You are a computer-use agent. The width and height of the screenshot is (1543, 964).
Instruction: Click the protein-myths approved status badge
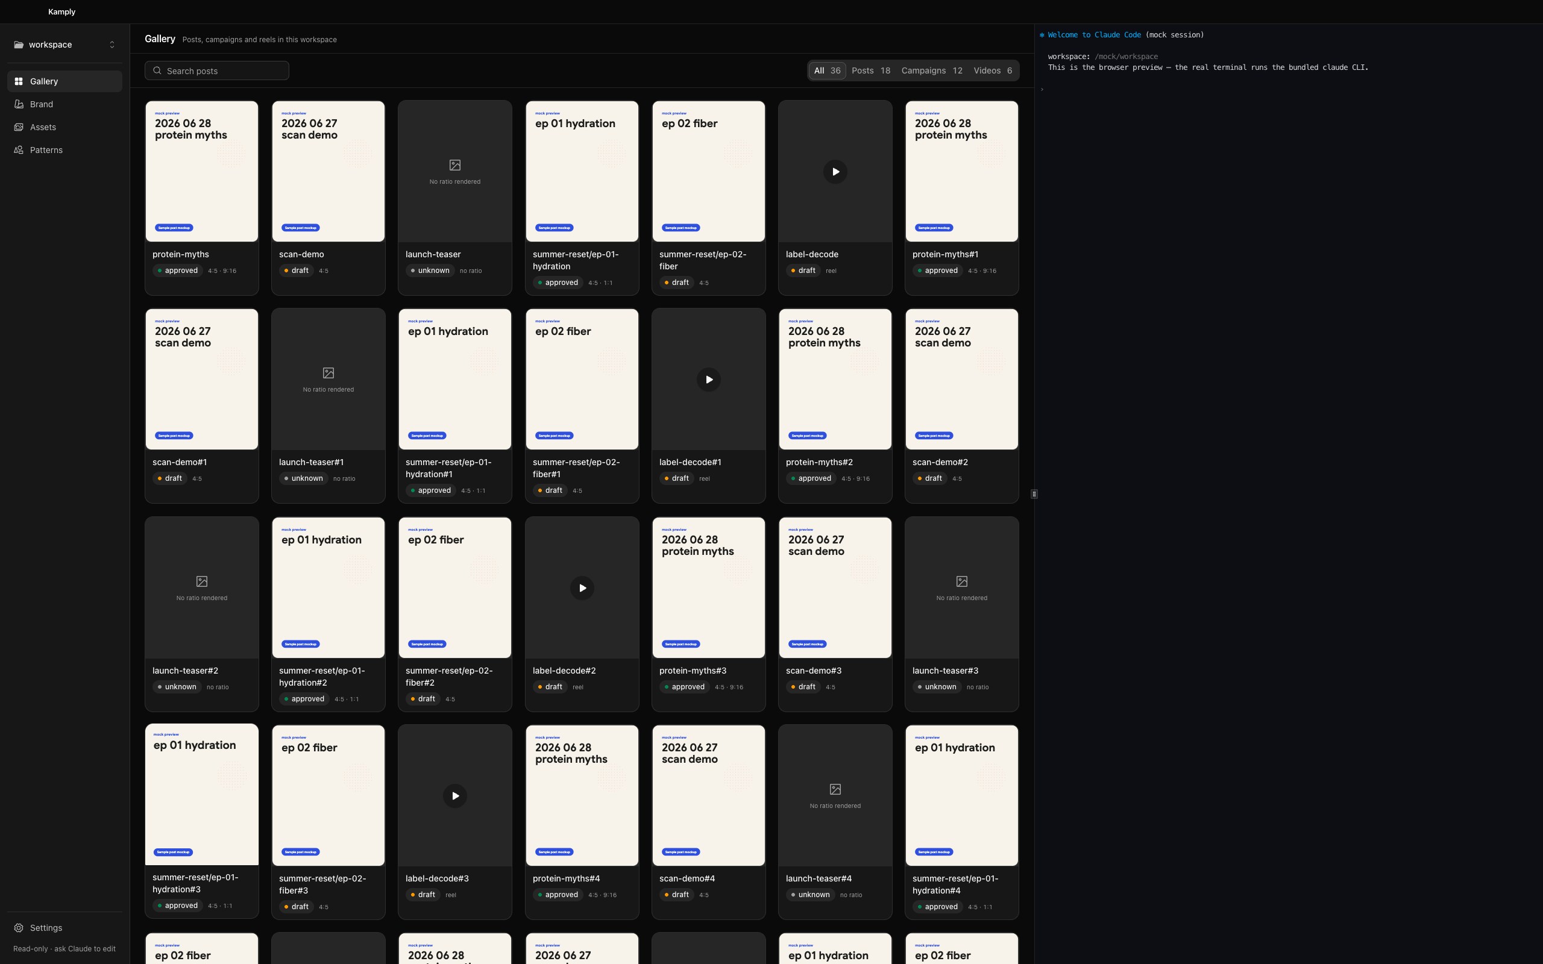click(177, 271)
